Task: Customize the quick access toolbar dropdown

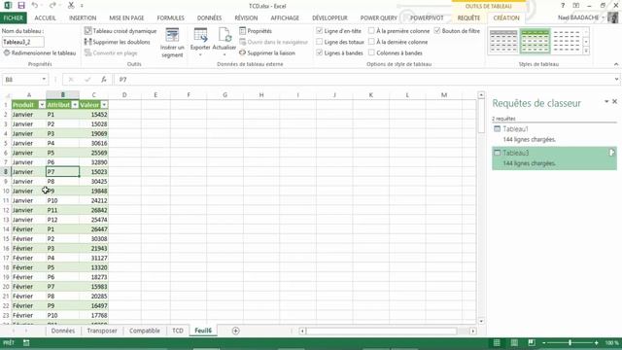Action: 82,6
